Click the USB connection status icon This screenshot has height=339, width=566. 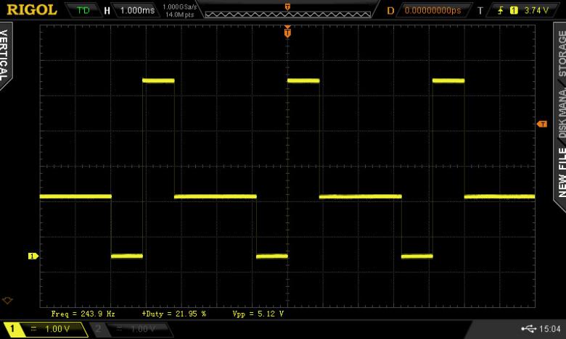528,329
